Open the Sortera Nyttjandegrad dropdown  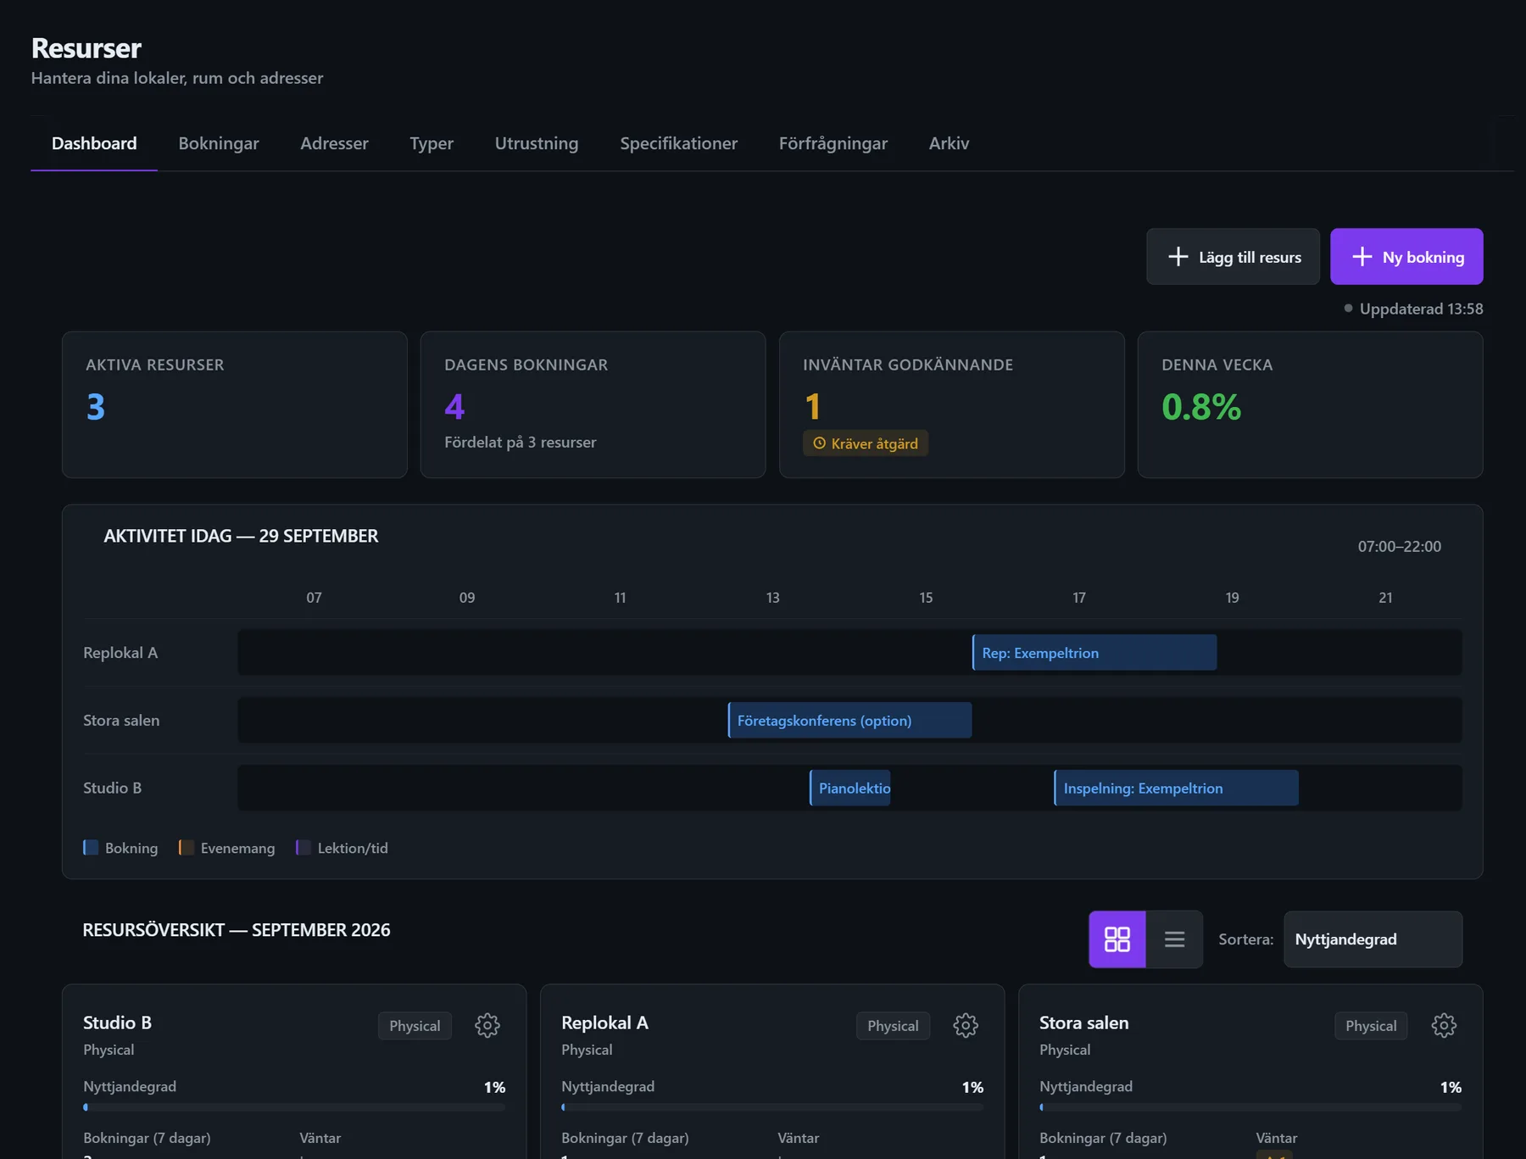coord(1373,939)
